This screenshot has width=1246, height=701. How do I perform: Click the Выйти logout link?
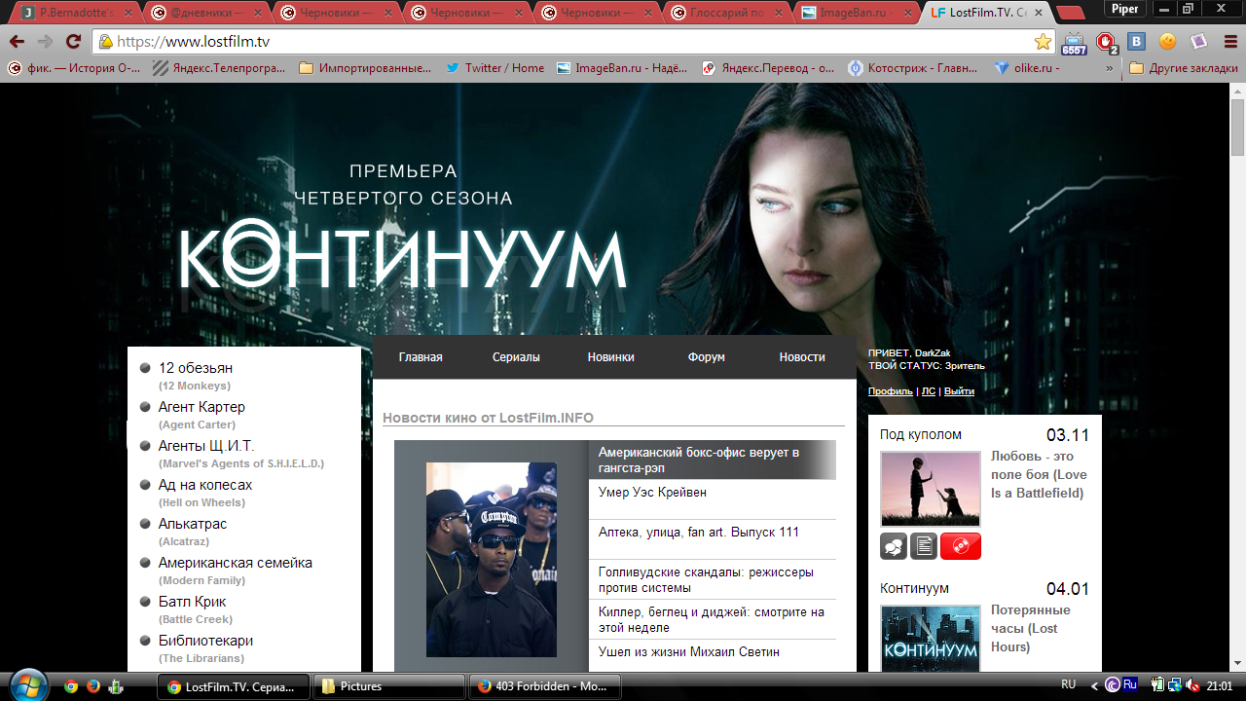[959, 391]
